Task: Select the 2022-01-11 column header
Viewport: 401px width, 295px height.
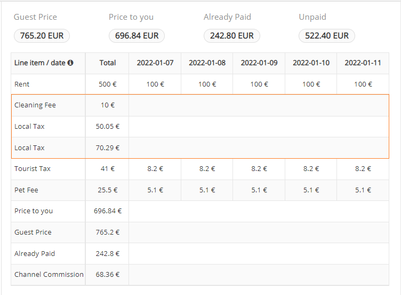Action: pyautogui.click(x=363, y=63)
